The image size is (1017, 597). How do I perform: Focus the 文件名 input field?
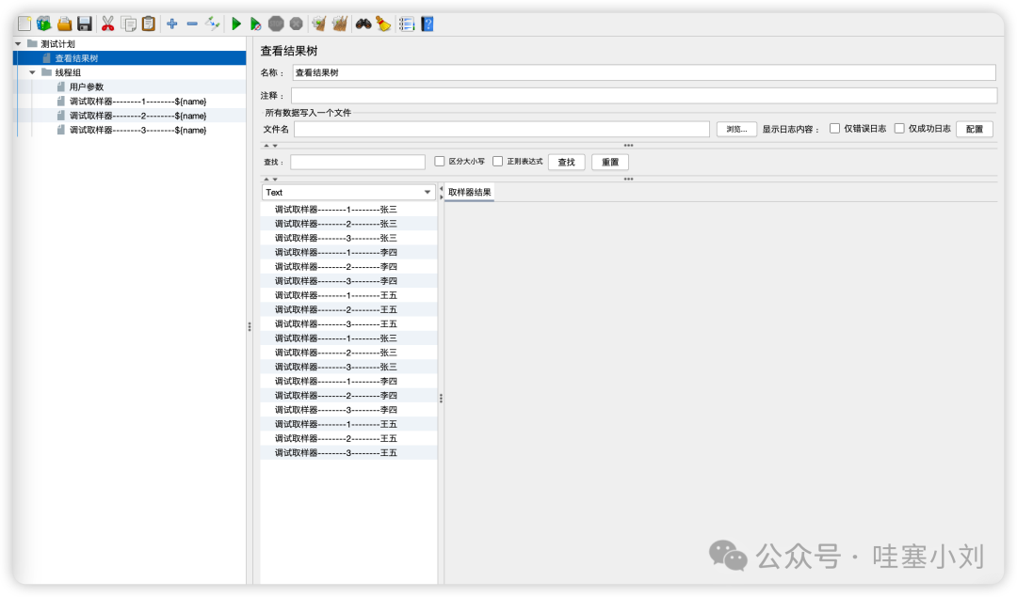coord(501,129)
